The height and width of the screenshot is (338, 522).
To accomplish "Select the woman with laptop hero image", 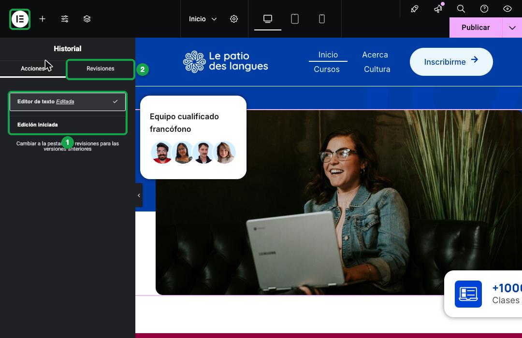I will 338,202.
